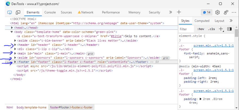The width and height of the screenshot is (239, 110).
Task: Show more DevTools tabs chevron
Action: point(171,12)
